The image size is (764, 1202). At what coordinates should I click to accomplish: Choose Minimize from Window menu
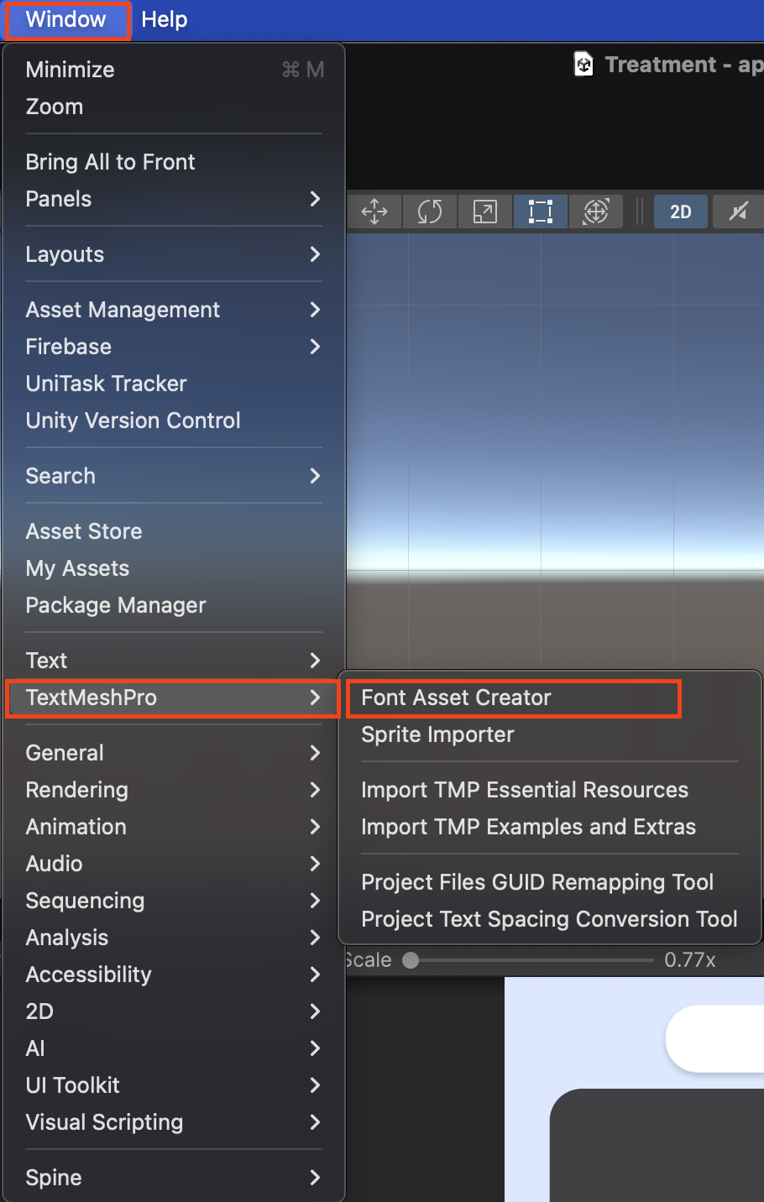(174, 70)
